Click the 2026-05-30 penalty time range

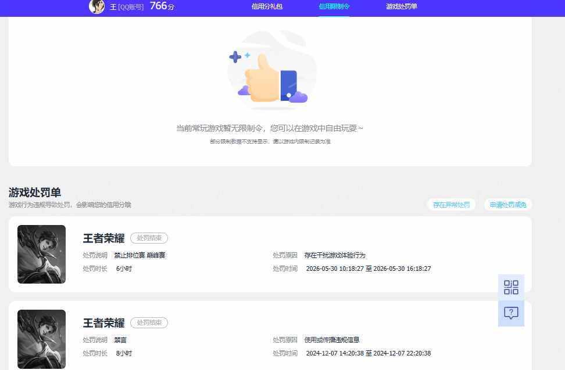point(369,269)
